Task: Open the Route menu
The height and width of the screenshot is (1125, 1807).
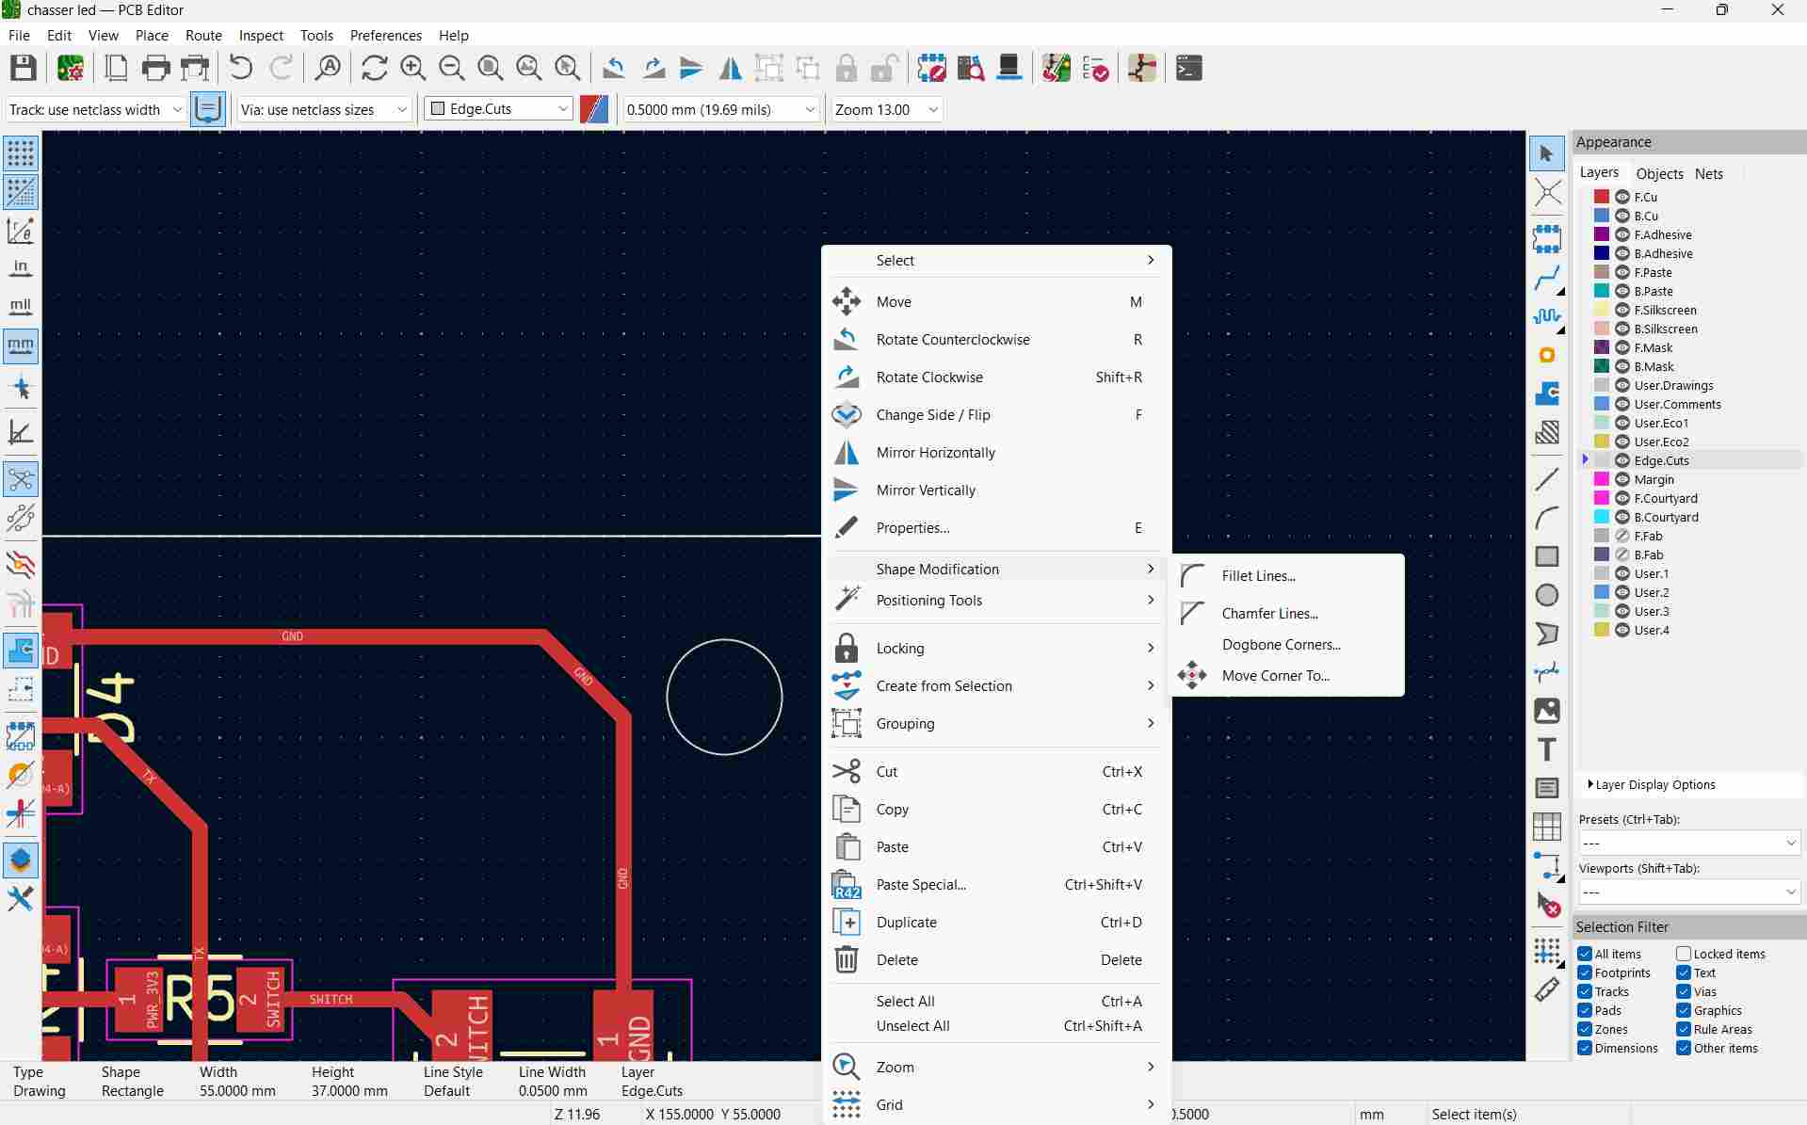Action: click(x=203, y=35)
